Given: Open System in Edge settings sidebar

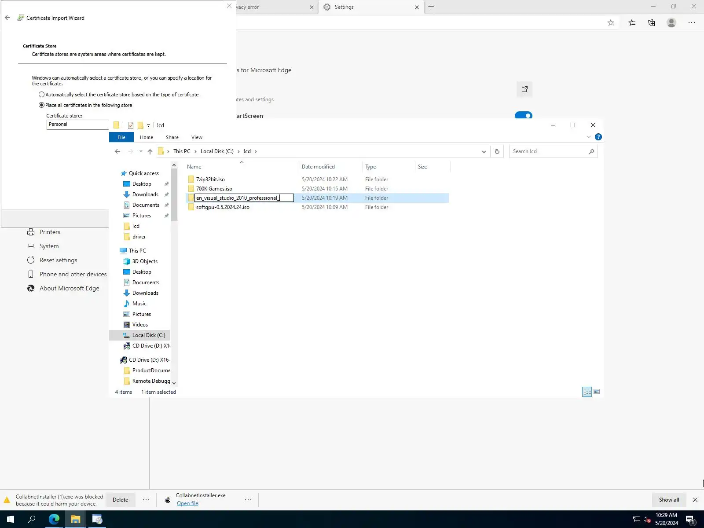Looking at the screenshot, I should point(49,246).
